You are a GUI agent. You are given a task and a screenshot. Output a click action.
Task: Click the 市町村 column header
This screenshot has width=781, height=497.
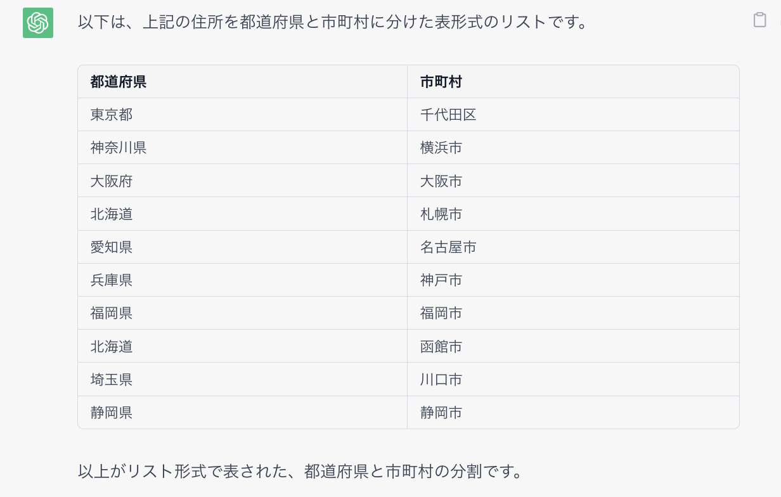coord(573,82)
